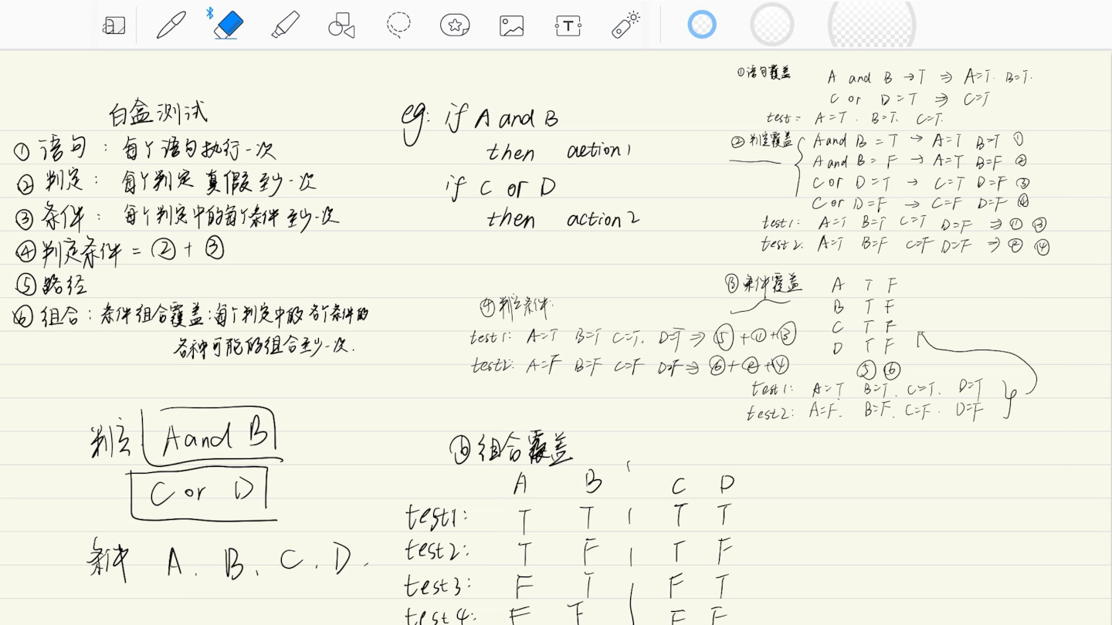Tap the boxed text C or D
This screenshot has height=625, width=1112.
tap(202, 493)
